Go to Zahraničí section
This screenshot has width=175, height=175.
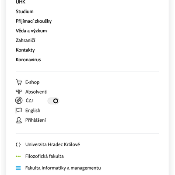(25, 40)
